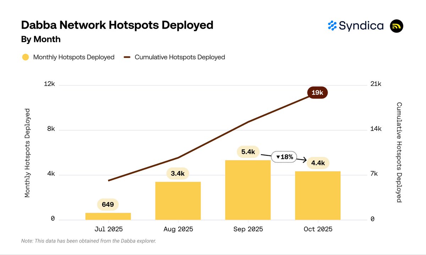
Task: Click the Syndica wordmark
Action: [x=361, y=26]
